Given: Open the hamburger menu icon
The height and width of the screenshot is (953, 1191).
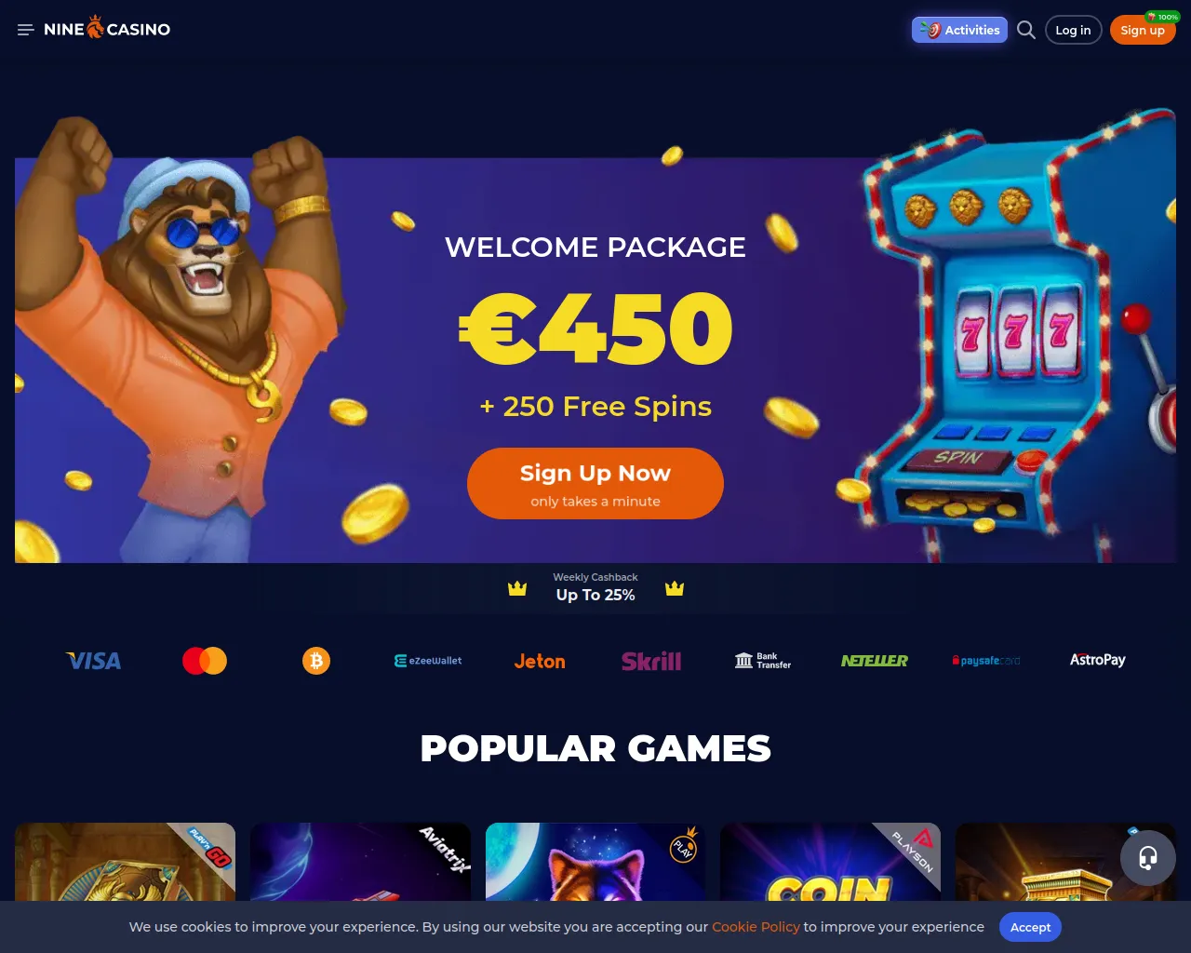Looking at the screenshot, I should (x=26, y=30).
